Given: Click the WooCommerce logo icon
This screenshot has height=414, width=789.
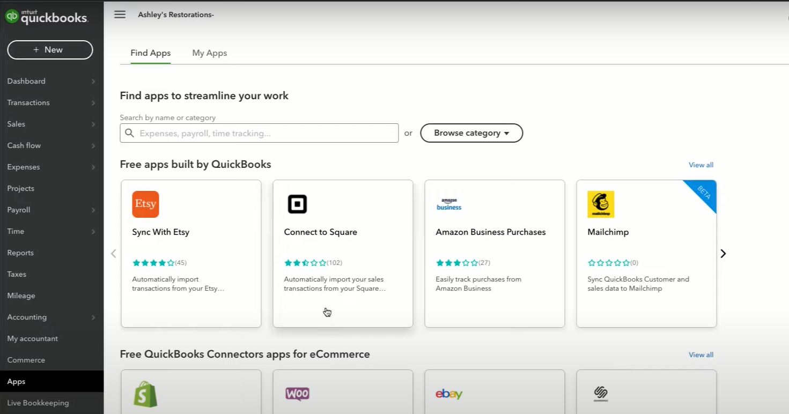Looking at the screenshot, I should 297,394.
